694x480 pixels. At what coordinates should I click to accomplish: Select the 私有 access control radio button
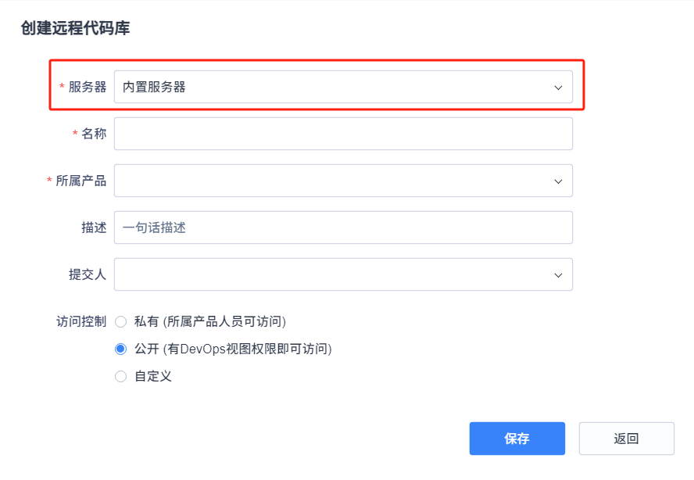tap(120, 321)
